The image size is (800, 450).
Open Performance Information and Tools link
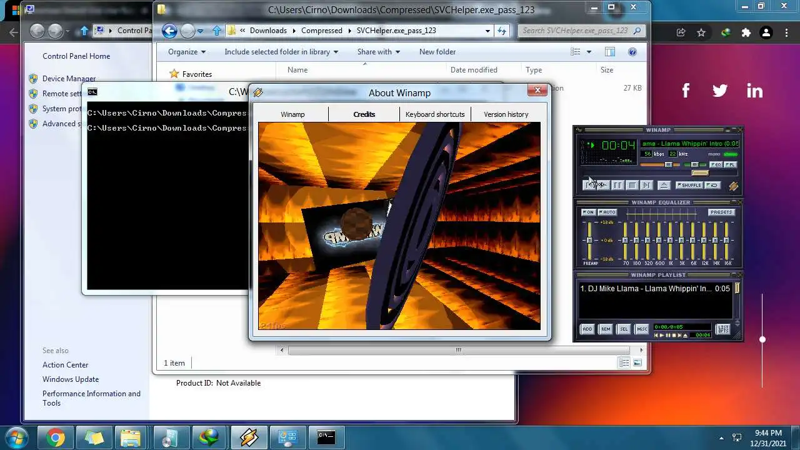(91, 398)
